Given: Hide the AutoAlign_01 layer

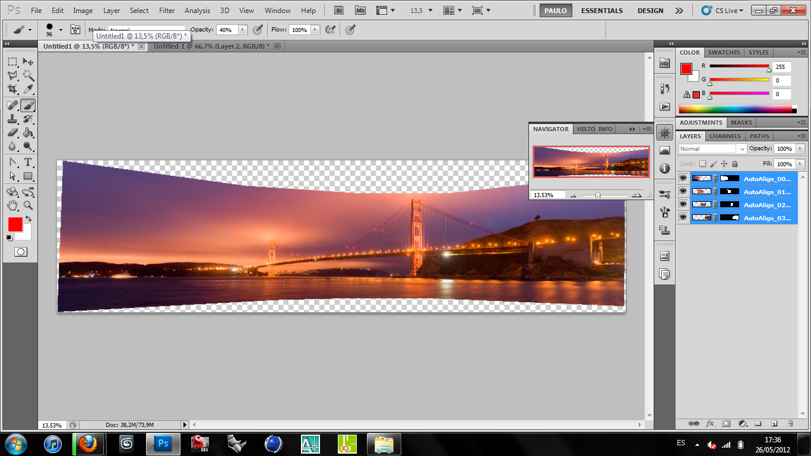Looking at the screenshot, I should tap(683, 191).
